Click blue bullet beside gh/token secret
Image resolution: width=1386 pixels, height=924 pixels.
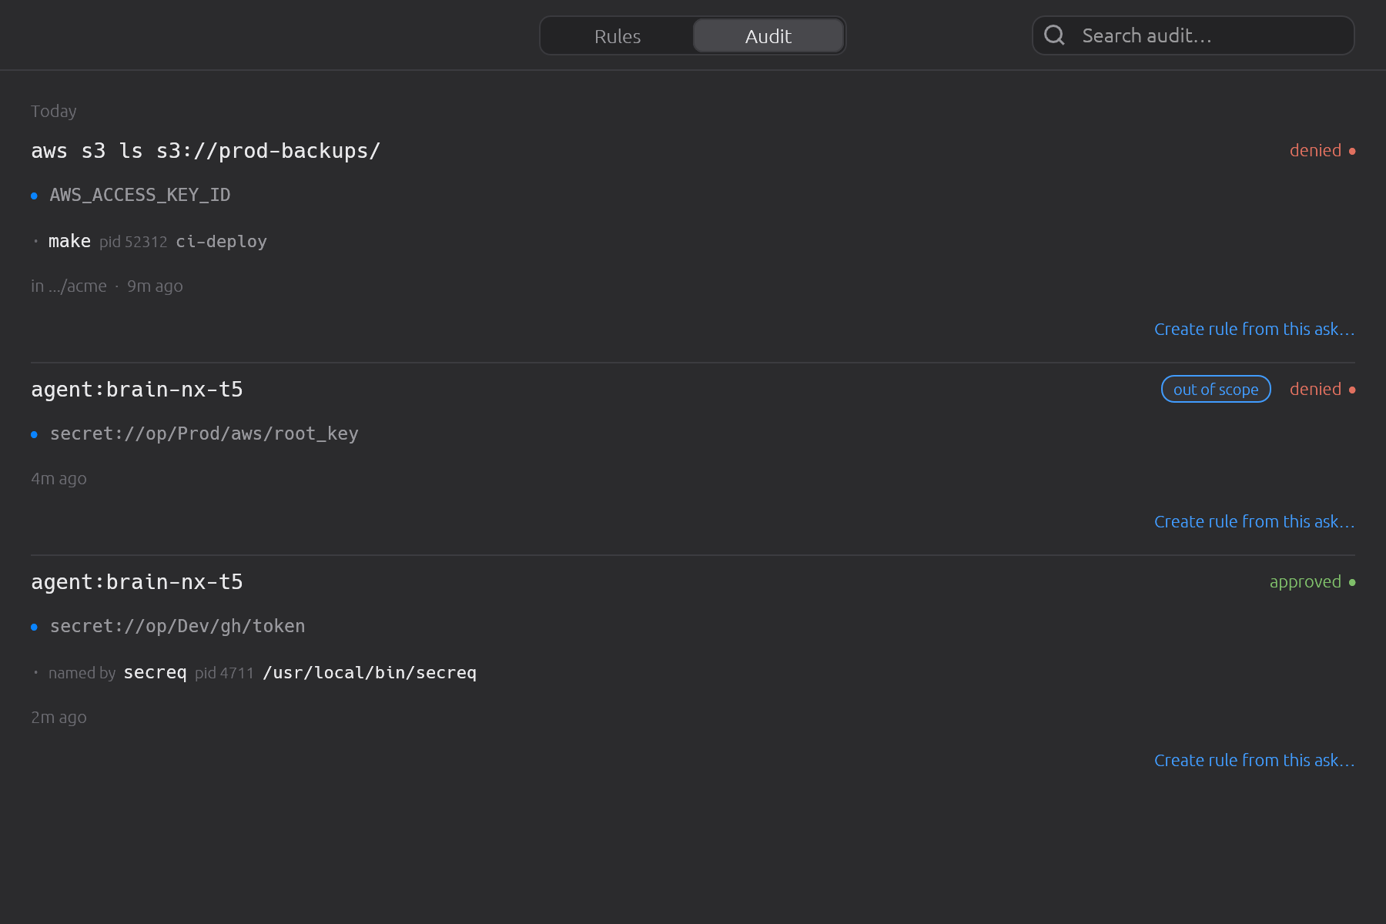[34, 627]
